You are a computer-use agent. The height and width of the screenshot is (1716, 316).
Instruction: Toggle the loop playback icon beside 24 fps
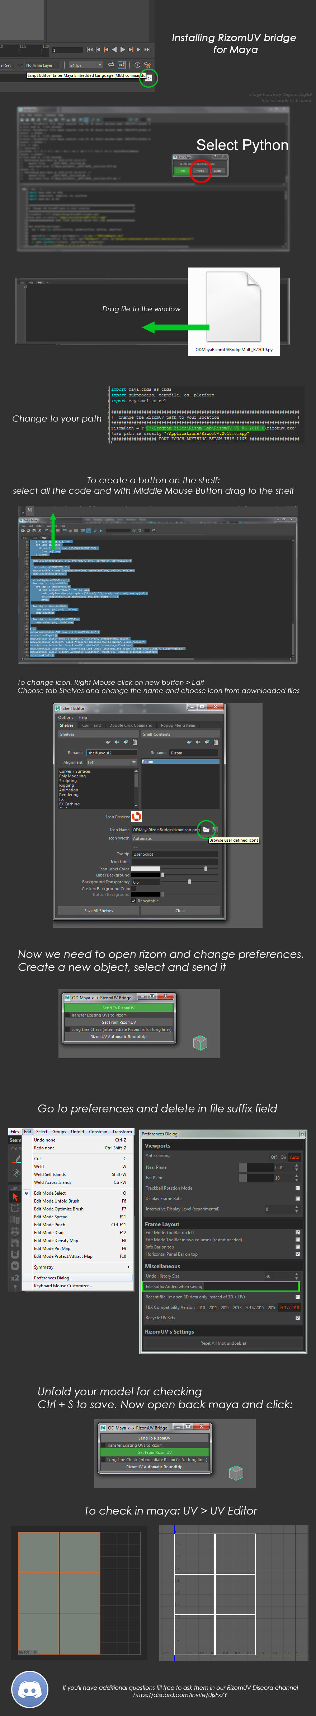111,65
